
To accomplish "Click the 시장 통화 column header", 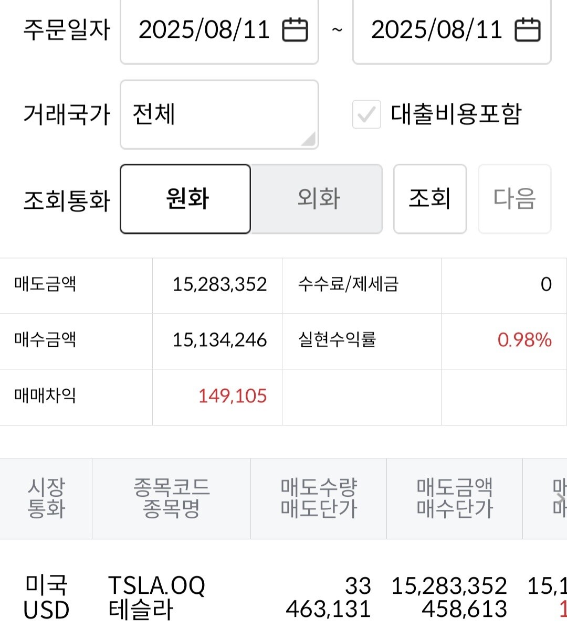I will pyautogui.click(x=46, y=498).
